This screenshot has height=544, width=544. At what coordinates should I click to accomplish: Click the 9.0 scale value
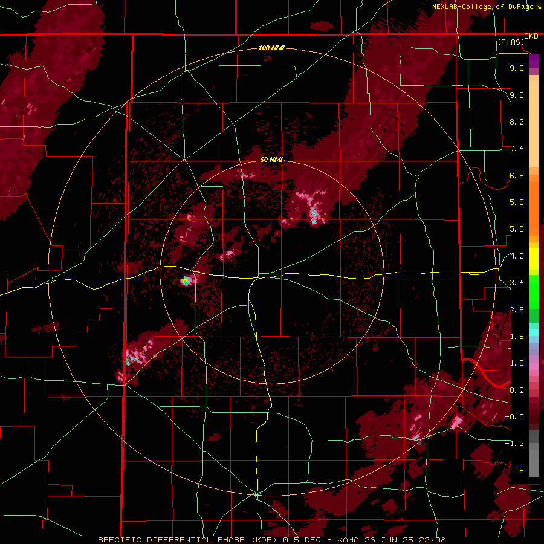click(517, 95)
